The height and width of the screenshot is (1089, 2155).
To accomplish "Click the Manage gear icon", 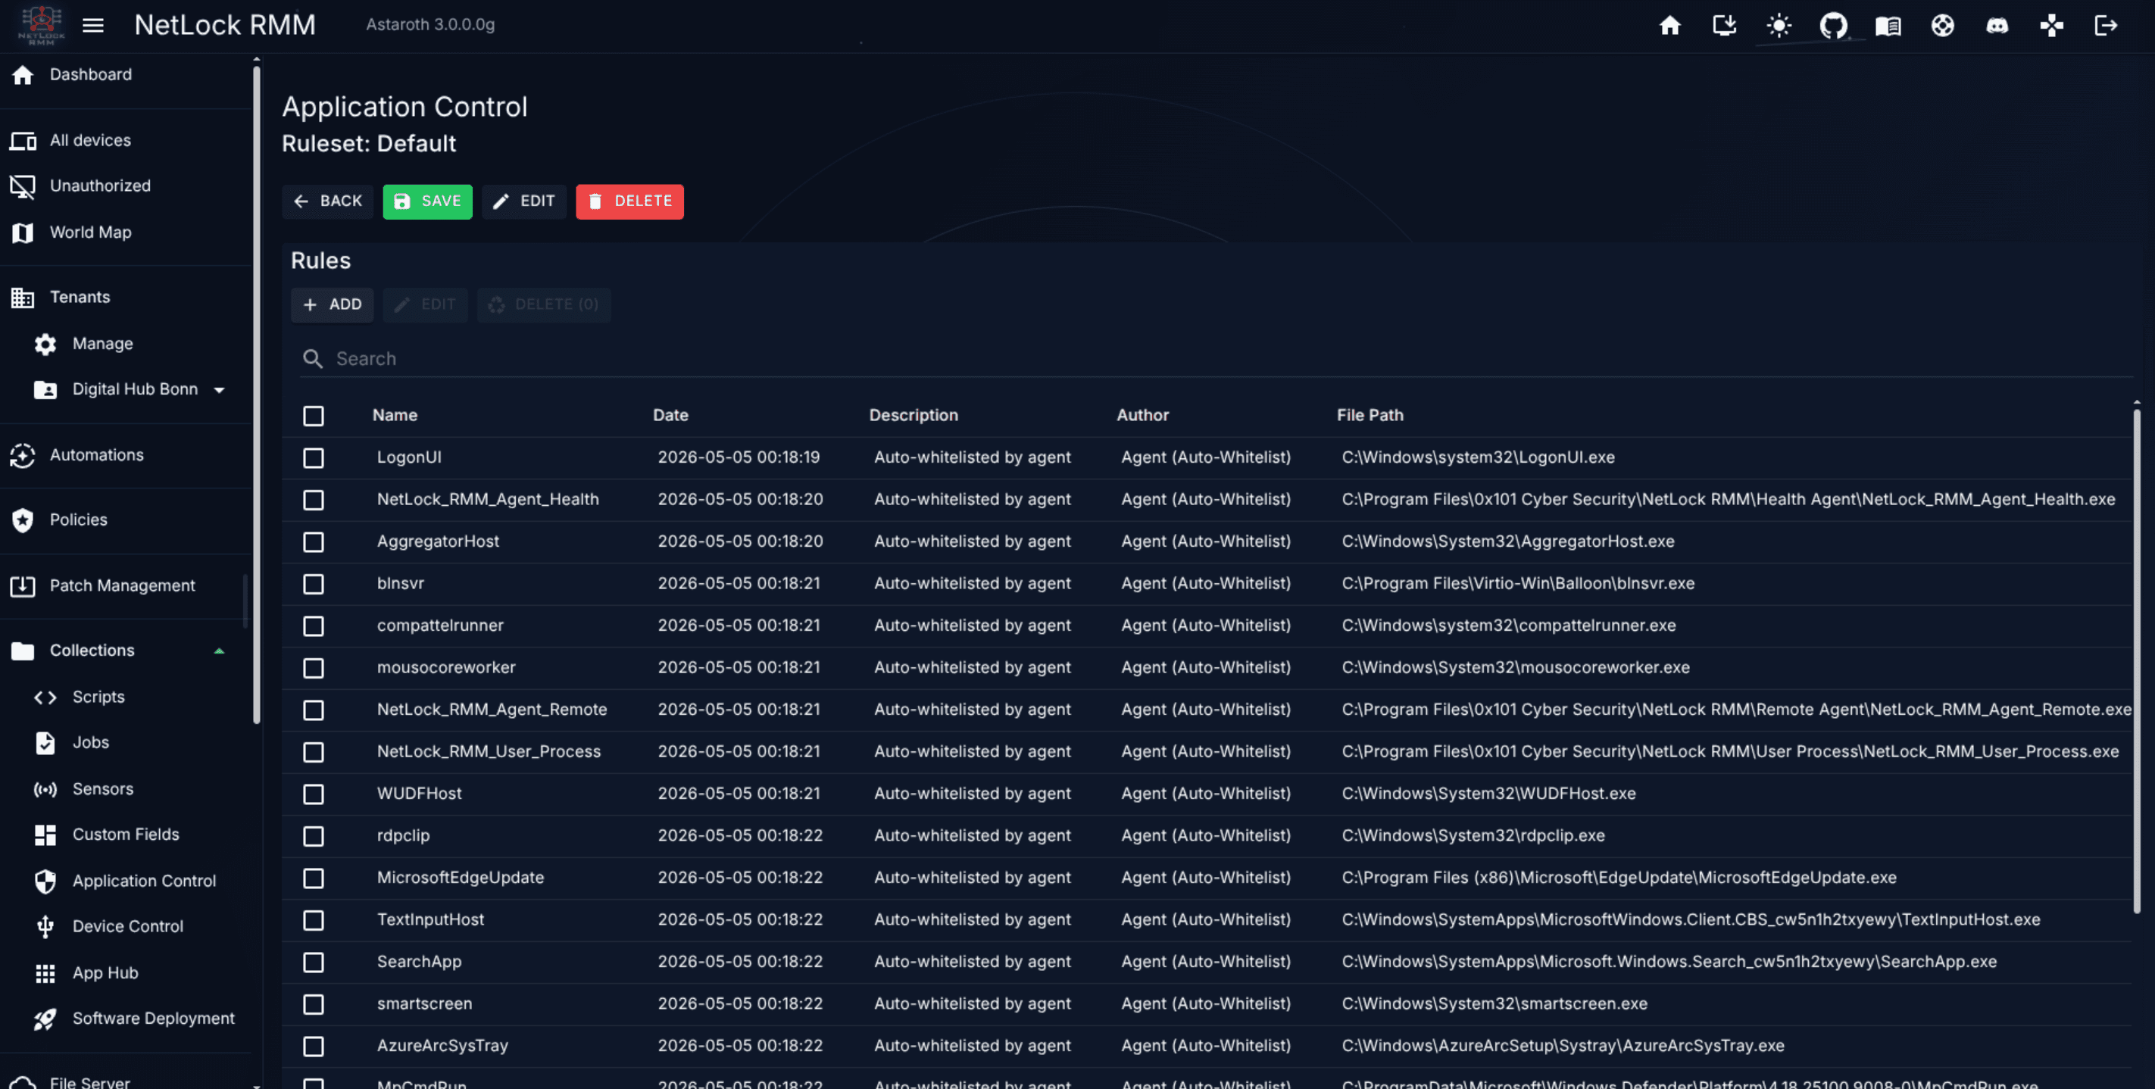I will 45,344.
